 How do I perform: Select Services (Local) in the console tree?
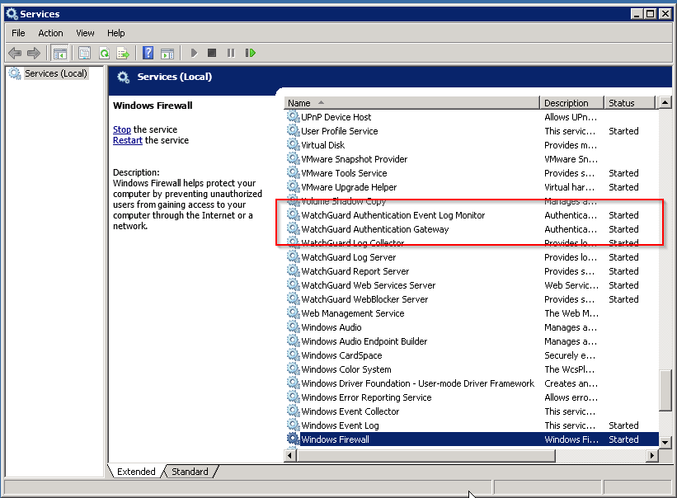point(56,73)
